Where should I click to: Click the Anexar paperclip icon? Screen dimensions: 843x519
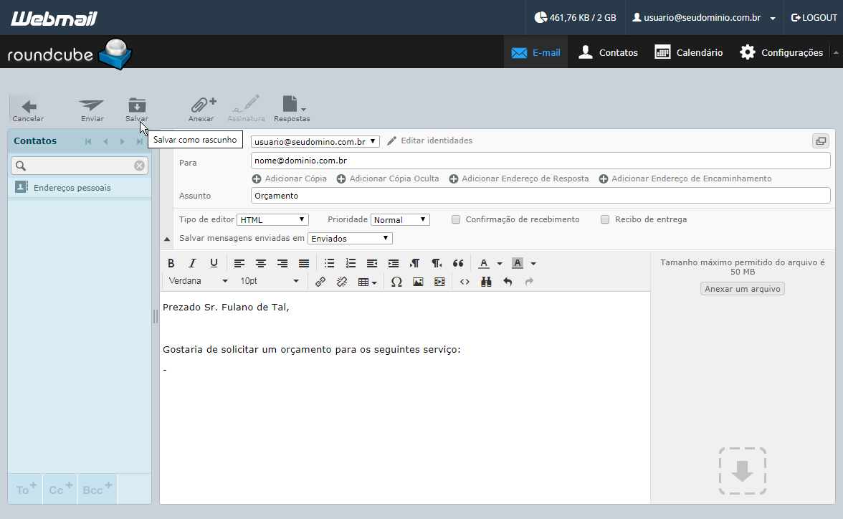[x=202, y=105]
